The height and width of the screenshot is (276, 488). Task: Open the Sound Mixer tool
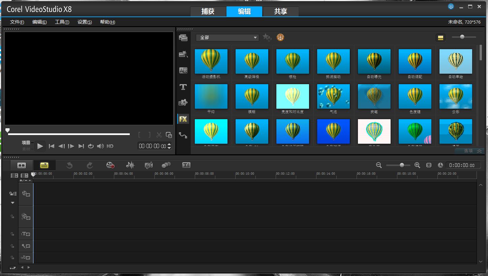pos(130,165)
